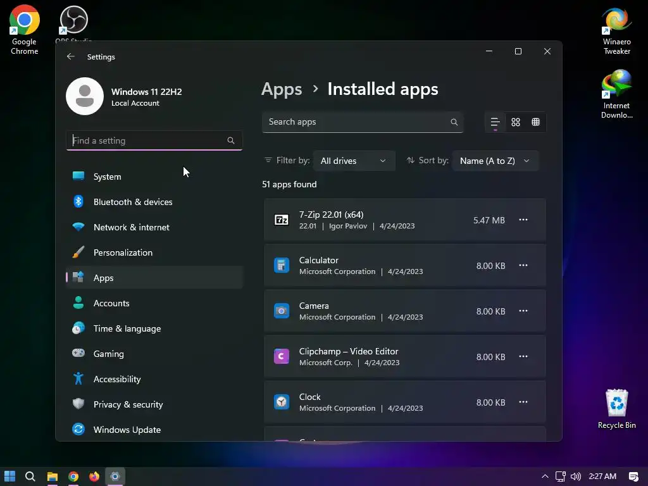Select the Clock app name
Image resolution: width=648 pixels, height=486 pixels.
[309, 397]
